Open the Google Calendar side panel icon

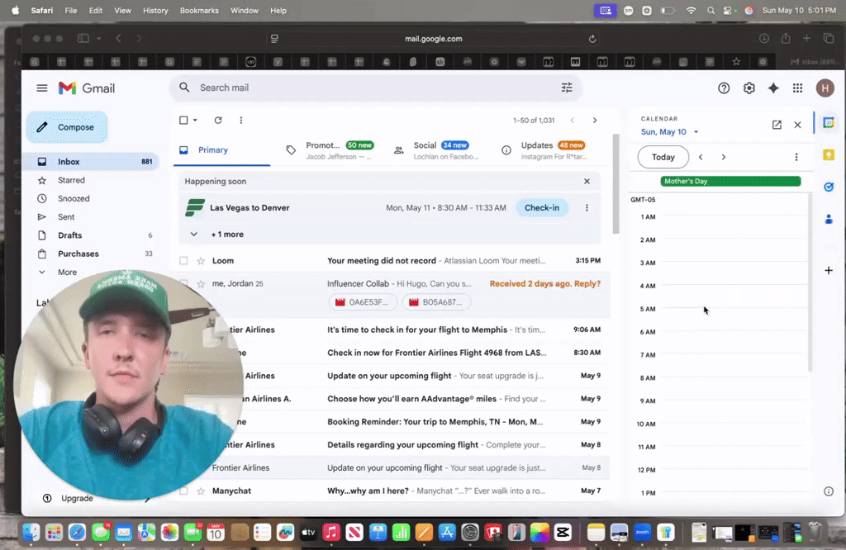tap(828, 123)
